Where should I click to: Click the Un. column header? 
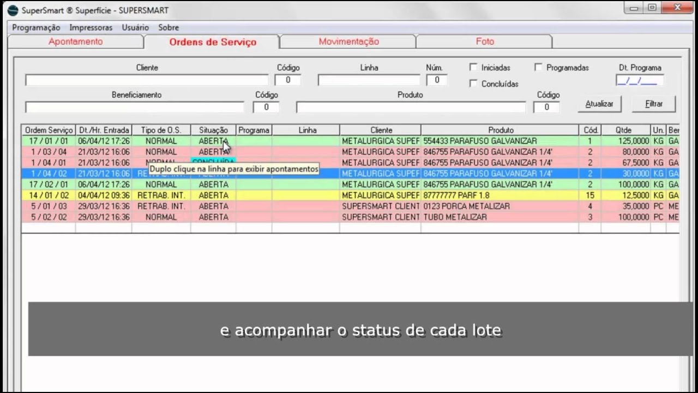pos(658,130)
